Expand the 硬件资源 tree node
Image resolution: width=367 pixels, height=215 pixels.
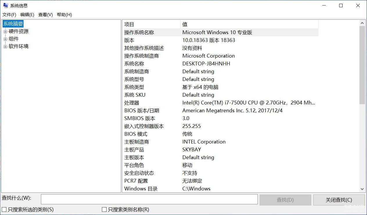click(5, 32)
